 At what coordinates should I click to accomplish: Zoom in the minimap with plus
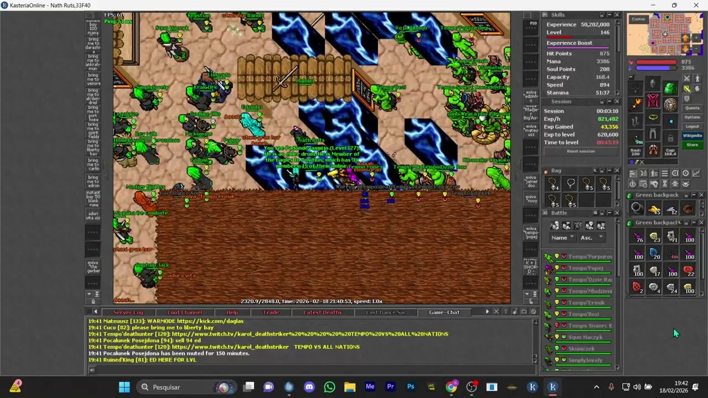[696, 38]
